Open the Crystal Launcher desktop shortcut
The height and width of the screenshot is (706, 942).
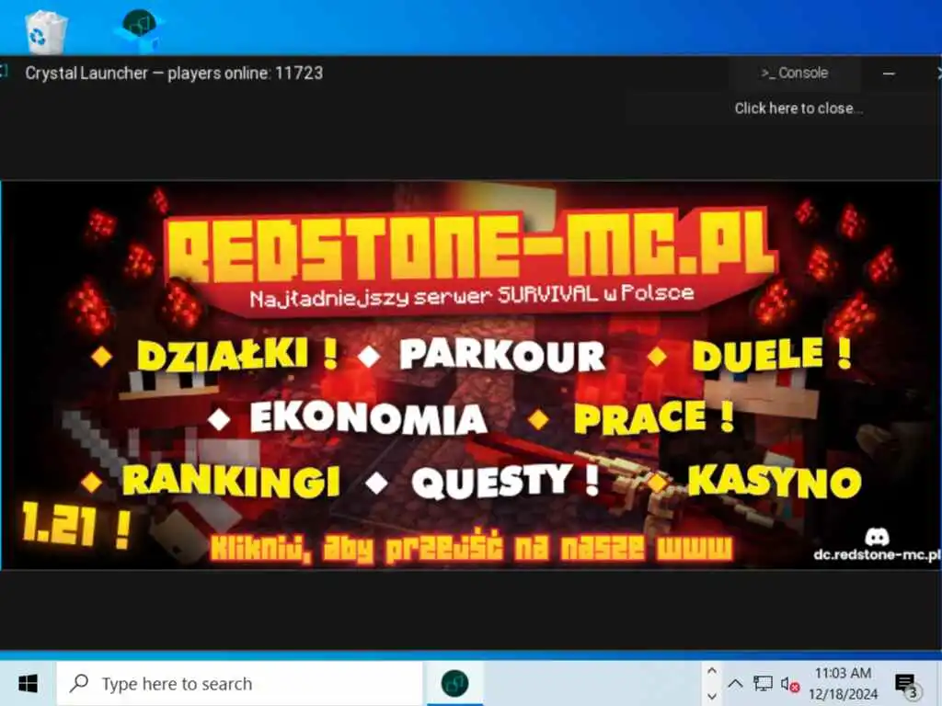pos(140,30)
